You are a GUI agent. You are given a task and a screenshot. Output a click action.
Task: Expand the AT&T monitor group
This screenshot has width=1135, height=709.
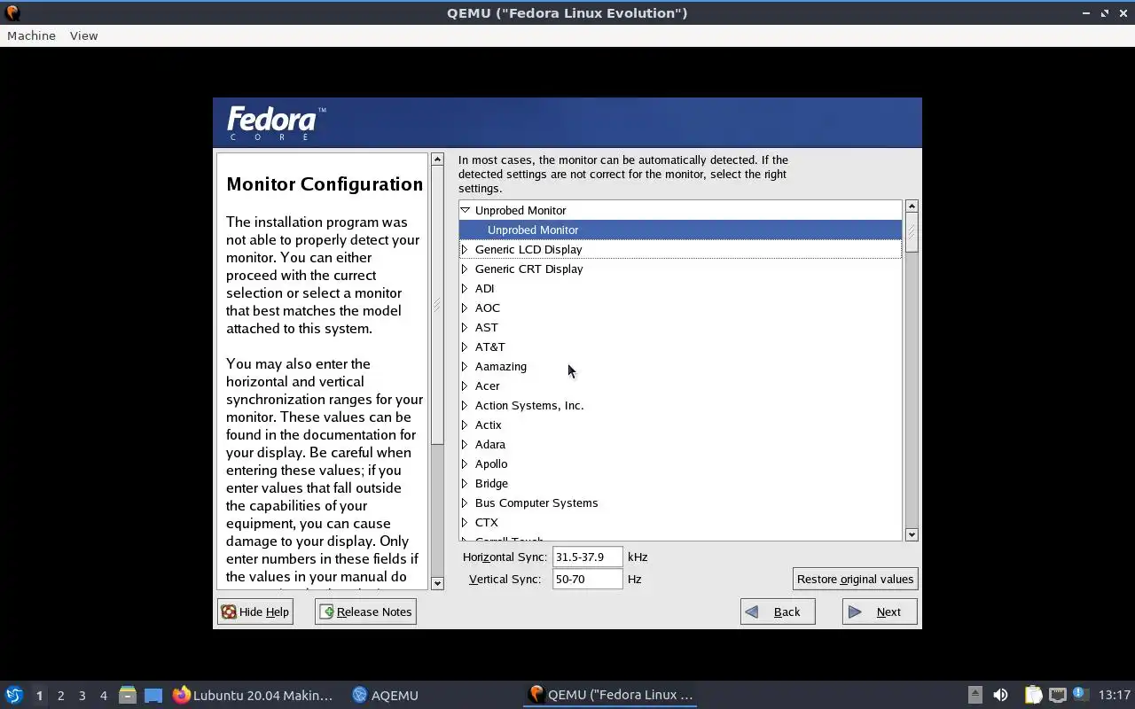click(465, 347)
